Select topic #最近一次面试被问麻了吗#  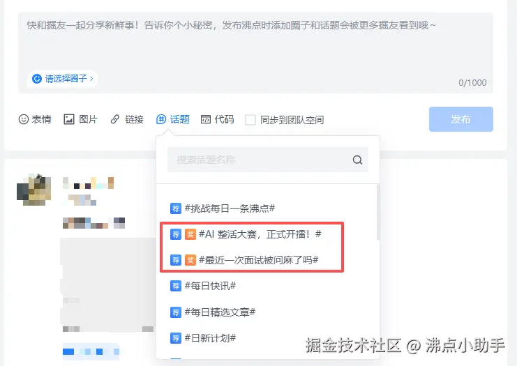(258, 260)
